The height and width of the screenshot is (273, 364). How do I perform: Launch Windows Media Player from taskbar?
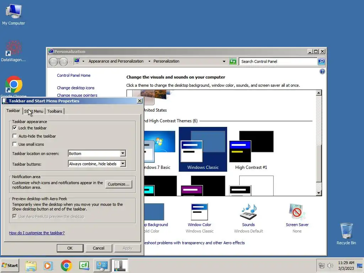[48, 266]
